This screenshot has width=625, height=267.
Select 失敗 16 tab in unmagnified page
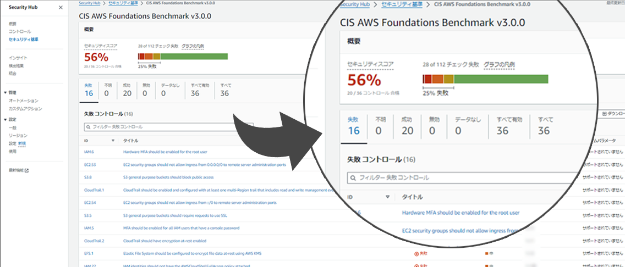[x=89, y=90]
